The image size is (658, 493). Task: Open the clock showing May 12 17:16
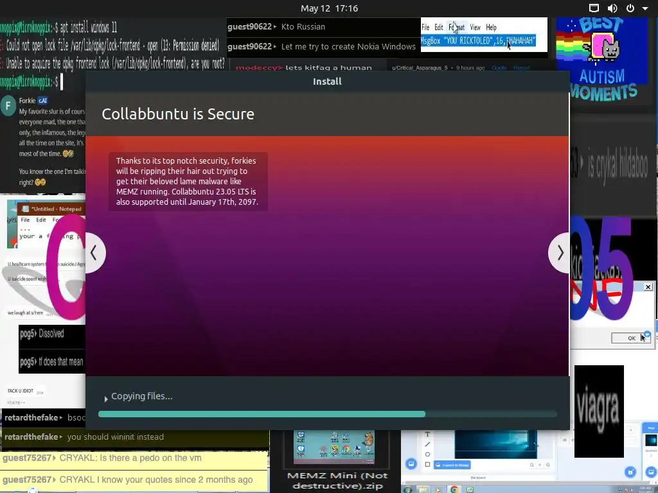[x=329, y=8]
